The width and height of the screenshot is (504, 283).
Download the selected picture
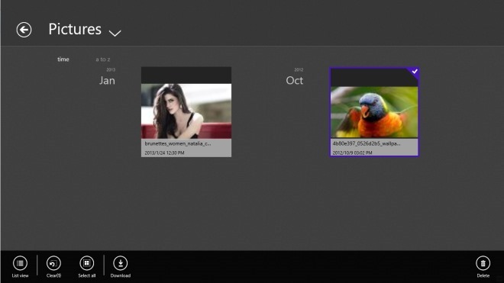121,263
